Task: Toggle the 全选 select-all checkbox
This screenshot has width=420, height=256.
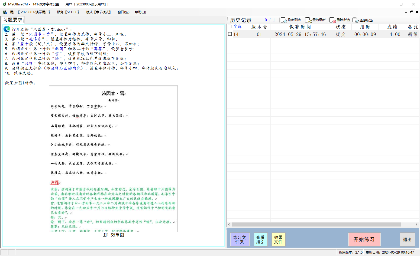Action: tap(230, 27)
